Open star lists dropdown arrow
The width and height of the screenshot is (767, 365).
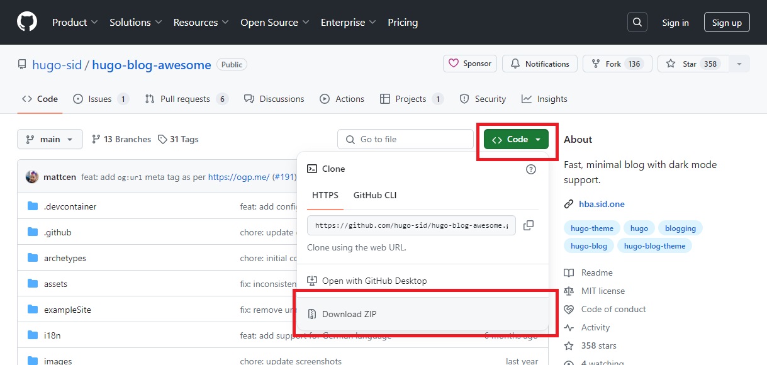739,64
